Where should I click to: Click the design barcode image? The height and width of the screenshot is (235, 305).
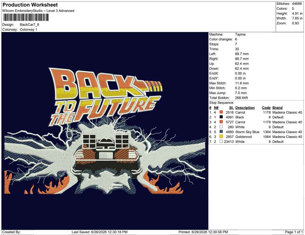[26, 18]
